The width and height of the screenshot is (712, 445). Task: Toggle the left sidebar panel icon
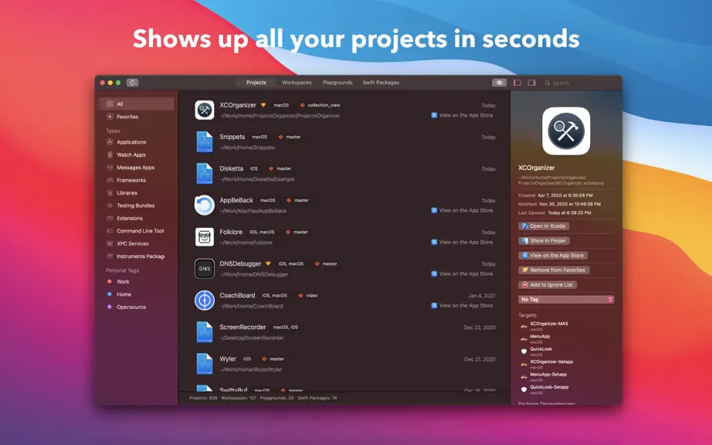pyautogui.click(x=517, y=83)
